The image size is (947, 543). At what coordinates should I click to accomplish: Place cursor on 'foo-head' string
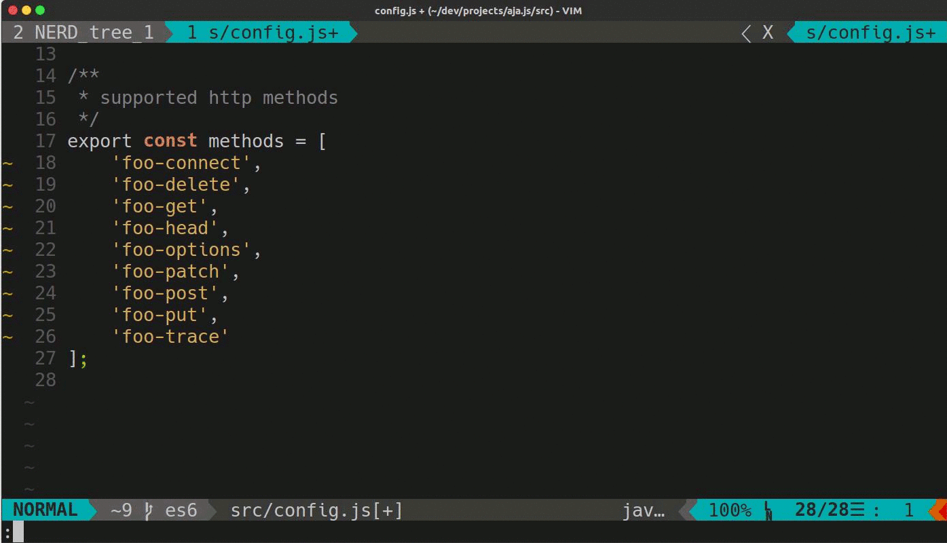tap(165, 229)
